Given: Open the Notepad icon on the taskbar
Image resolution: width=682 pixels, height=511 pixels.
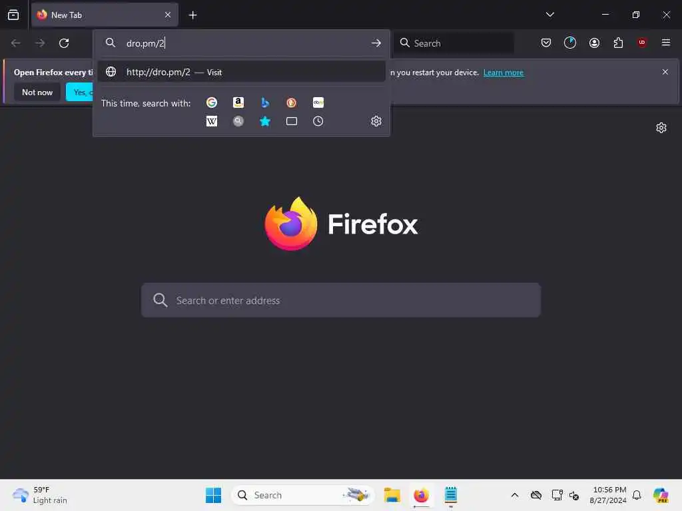Looking at the screenshot, I should [x=451, y=495].
